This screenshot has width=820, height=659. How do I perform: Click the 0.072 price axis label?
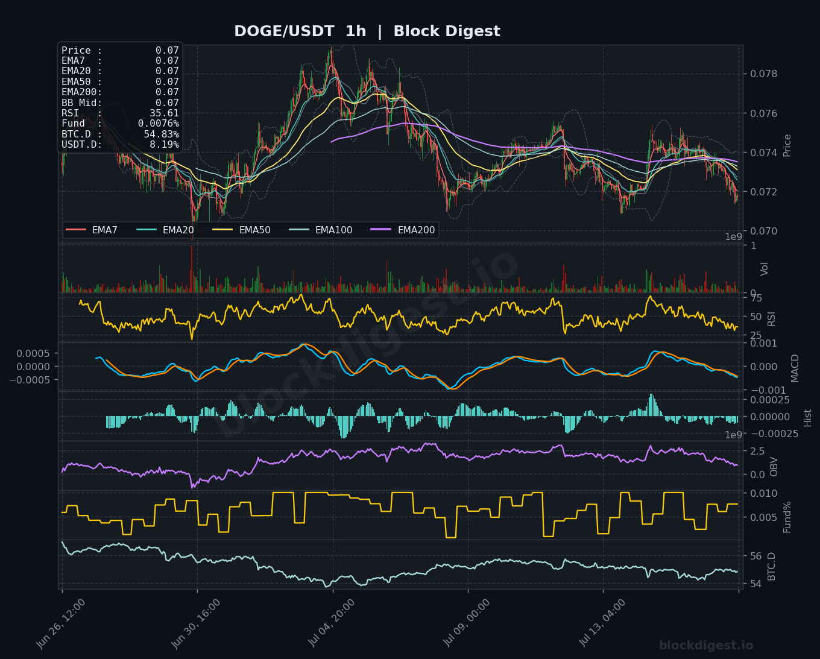coord(763,192)
